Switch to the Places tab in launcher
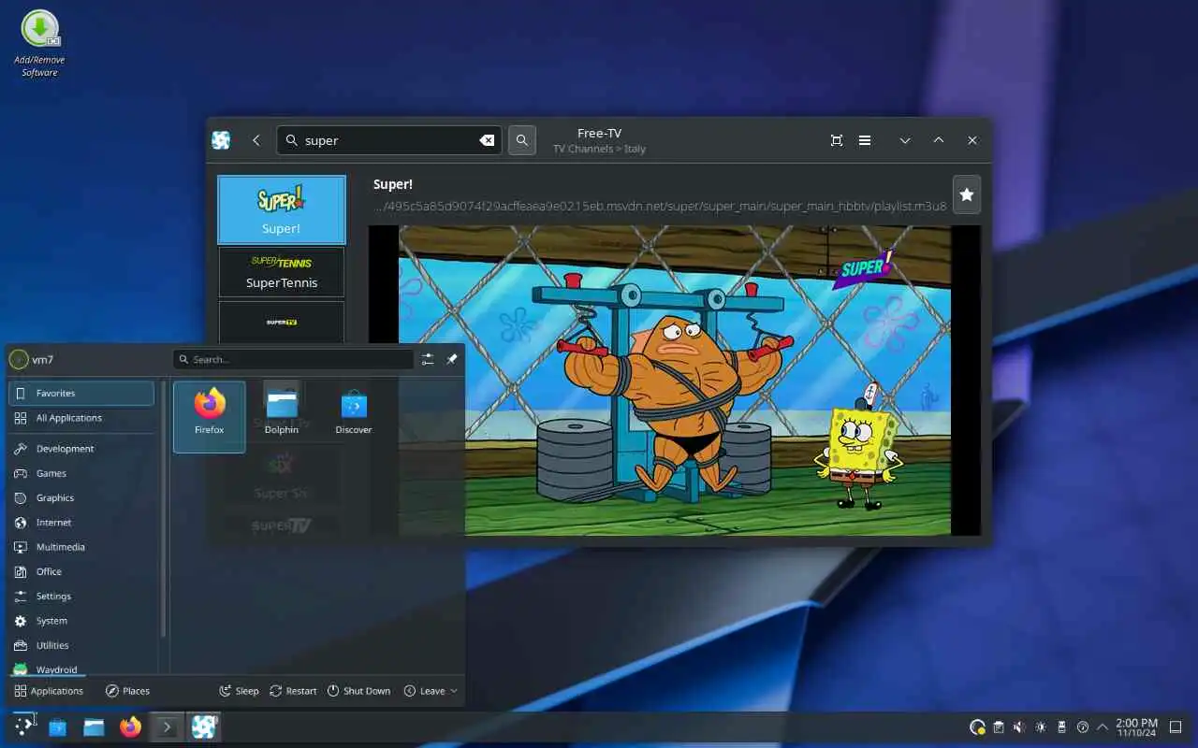Screen dimensions: 1198x748 [127, 691]
